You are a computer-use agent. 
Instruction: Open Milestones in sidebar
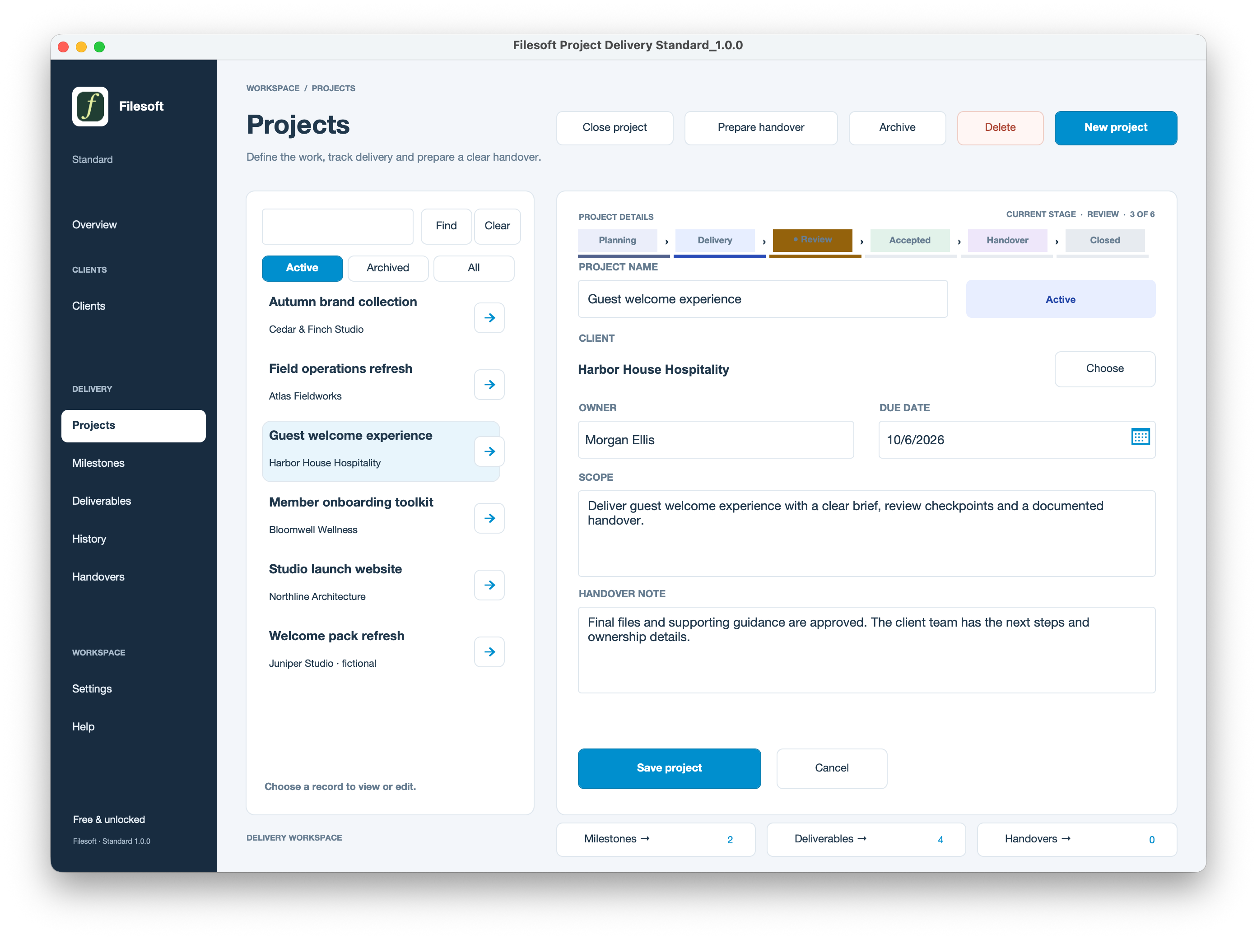(134, 464)
